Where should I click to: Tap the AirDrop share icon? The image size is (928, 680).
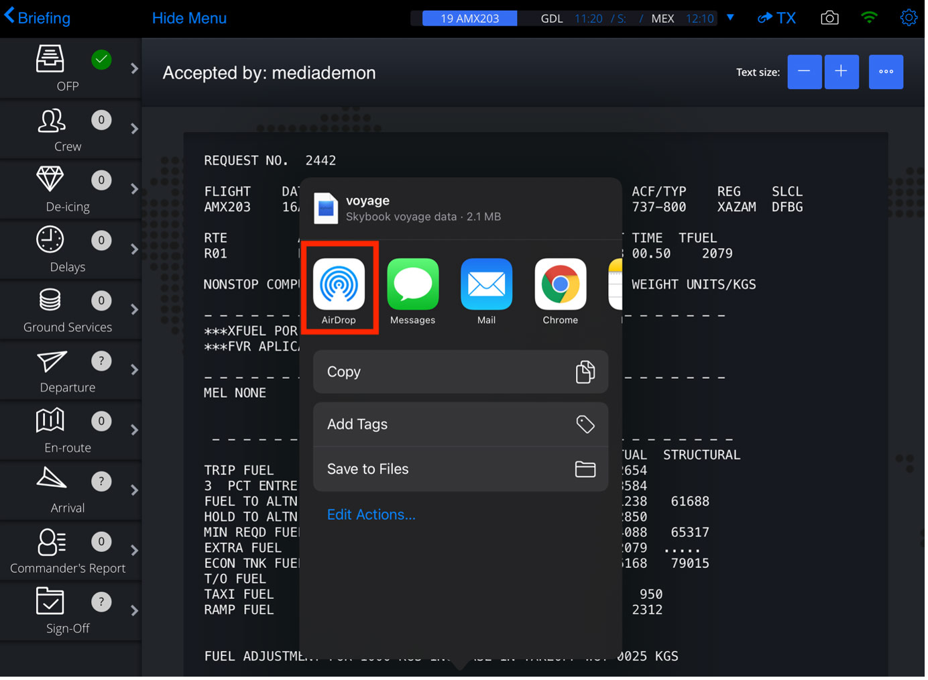[339, 285]
